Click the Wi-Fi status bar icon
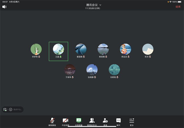 pos(170,2)
